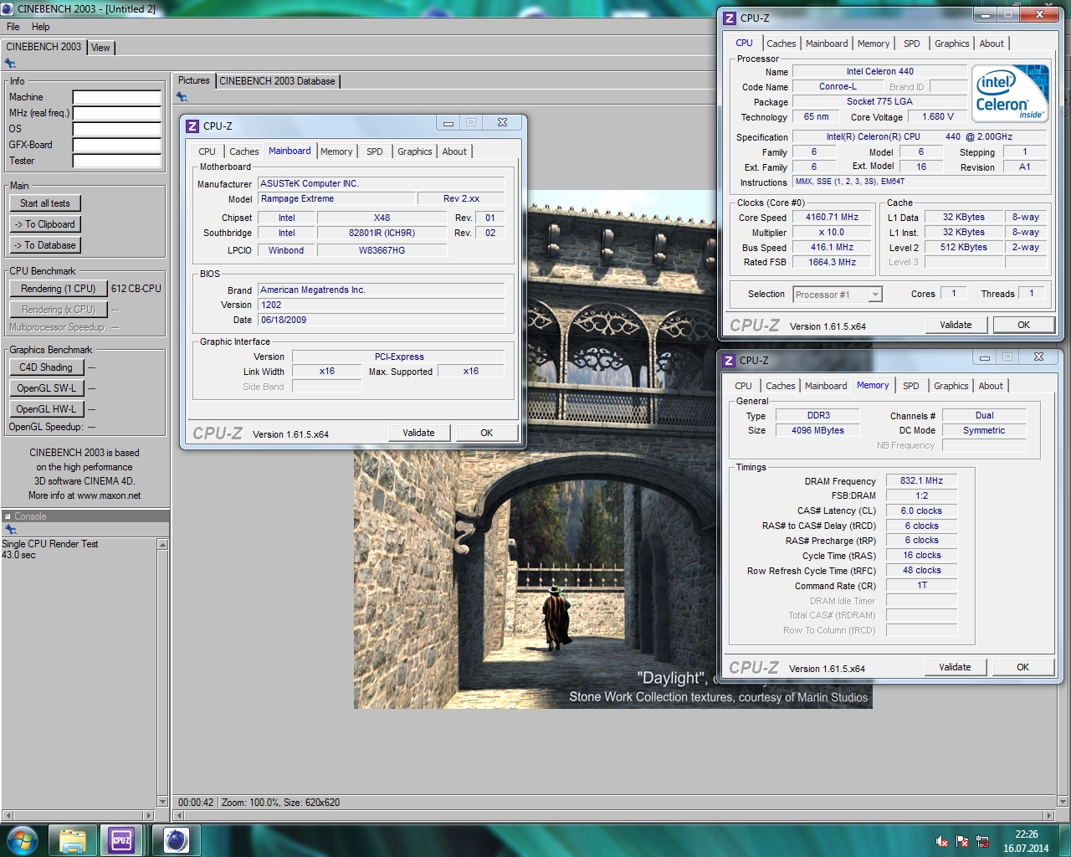This screenshot has height=857, width=1071.
Task: Click the muted volume tray icon
Action: point(942,841)
